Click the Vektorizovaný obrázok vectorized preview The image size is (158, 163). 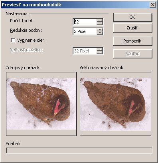click(115, 104)
